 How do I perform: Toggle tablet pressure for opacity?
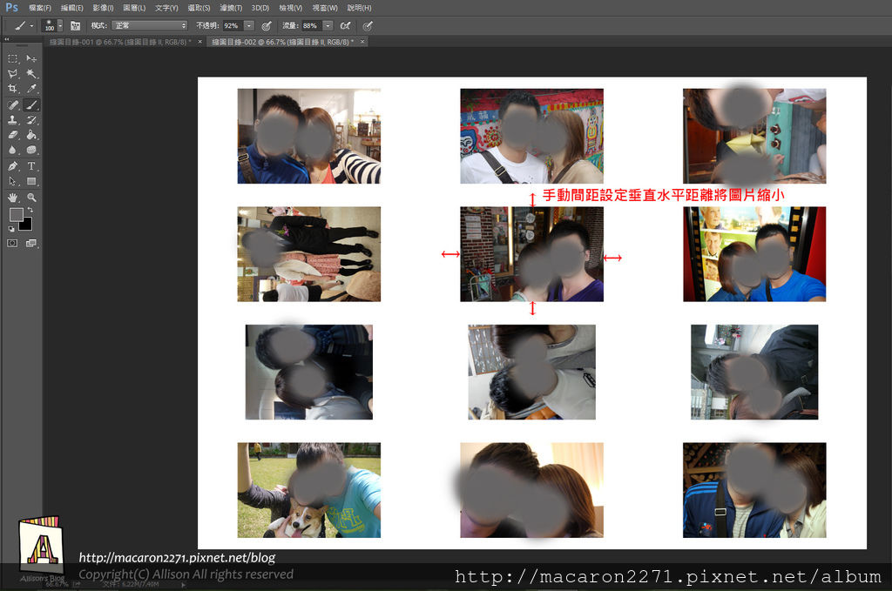tap(267, 25)
